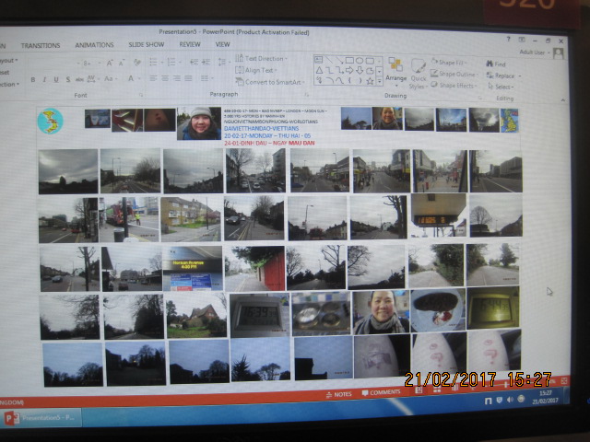Apply numbered list
The image size is (590, 442).
(x=172, y=62)
